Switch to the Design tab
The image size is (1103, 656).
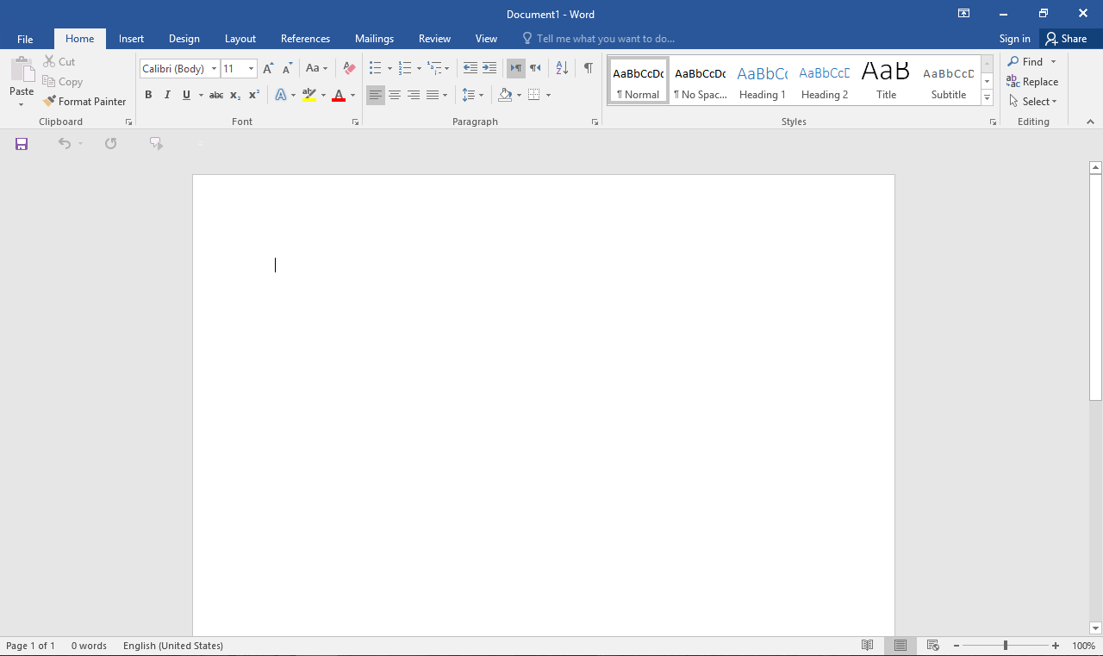click(184, 39)
